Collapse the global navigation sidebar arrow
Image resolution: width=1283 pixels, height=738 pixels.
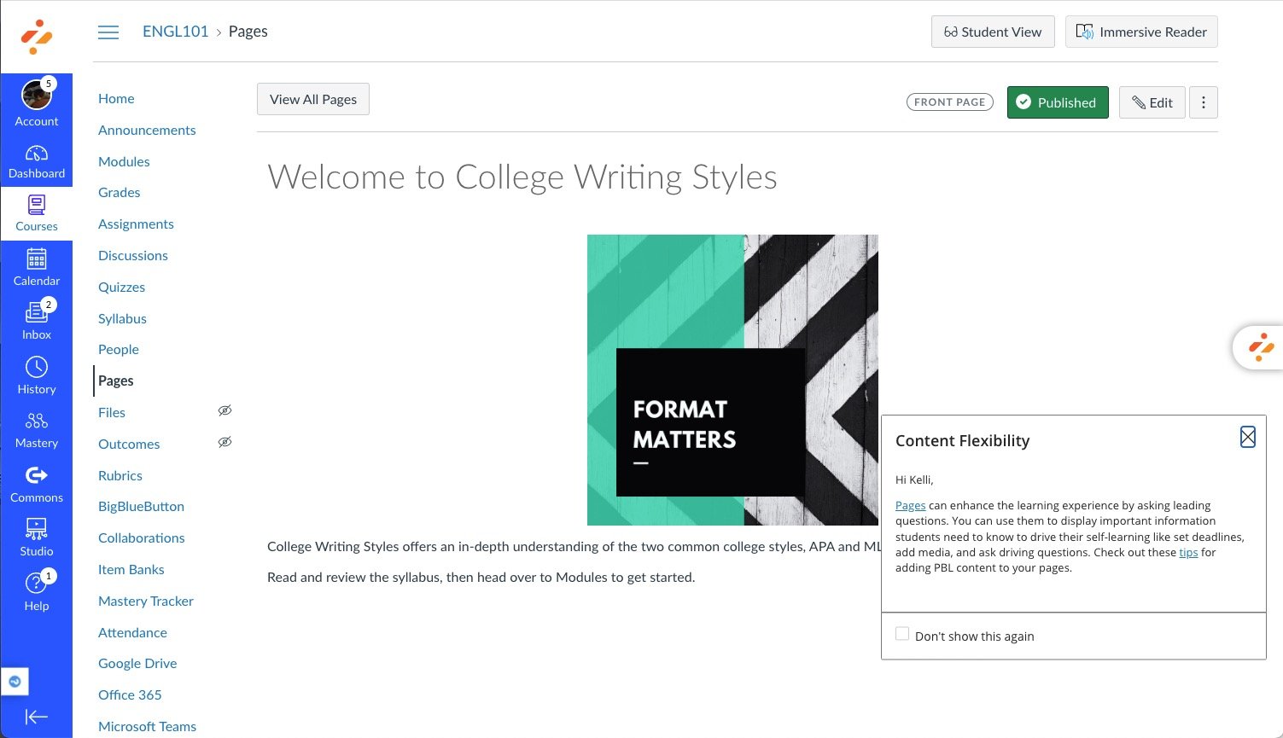pos(37,717)
